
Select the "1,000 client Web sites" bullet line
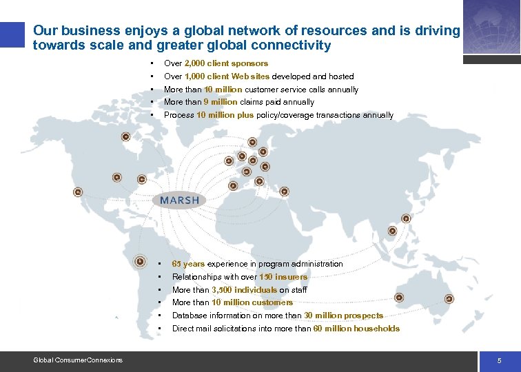coord(259,76)
